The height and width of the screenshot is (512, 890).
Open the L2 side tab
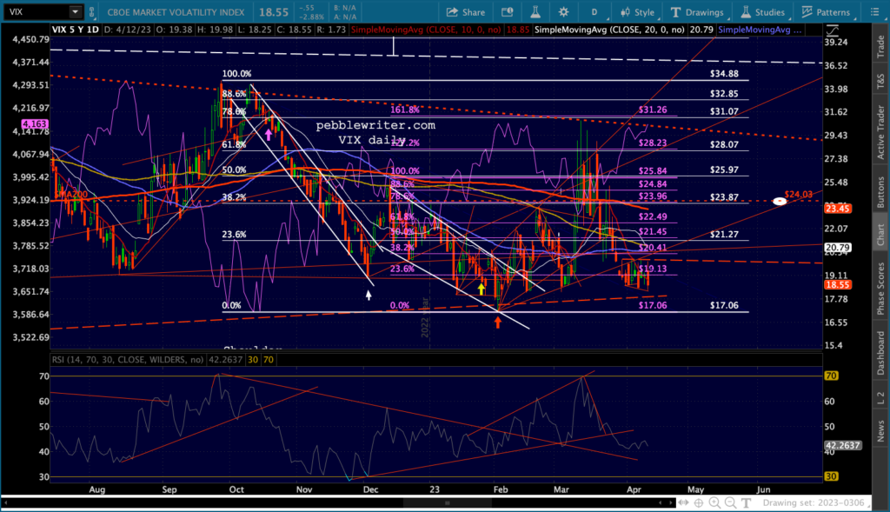(x=880, y=398)
